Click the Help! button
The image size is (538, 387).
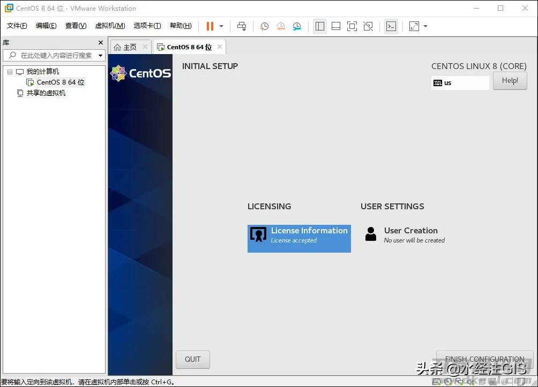click(510, 81)
